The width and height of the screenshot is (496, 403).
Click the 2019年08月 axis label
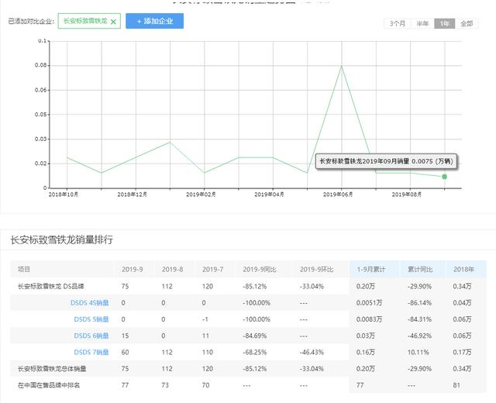click(x=407, y=195)
